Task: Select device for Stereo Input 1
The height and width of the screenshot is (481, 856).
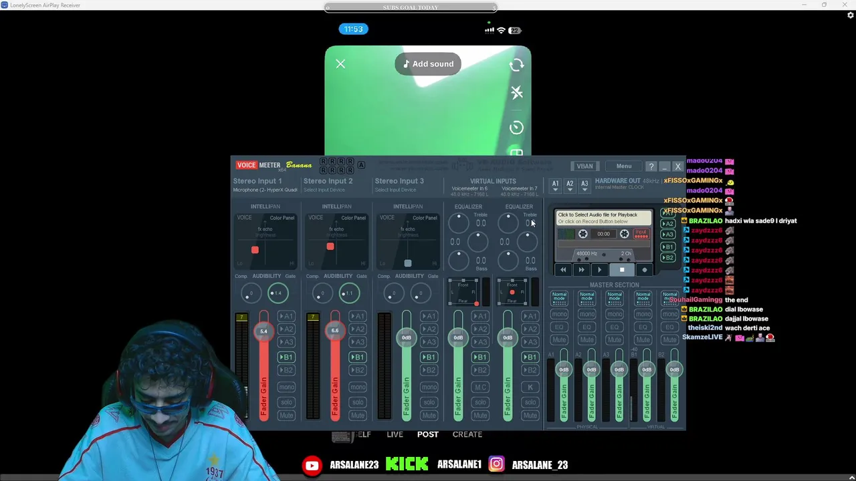Action: (x=265, y=190)
